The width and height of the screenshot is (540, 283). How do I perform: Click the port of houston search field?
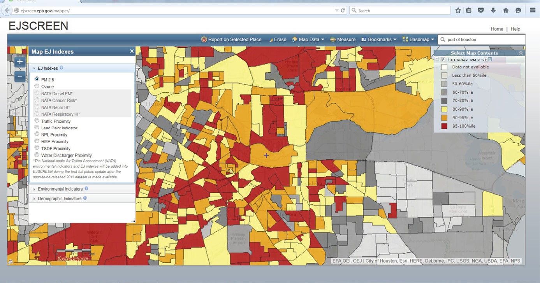(x=483, y=40)
